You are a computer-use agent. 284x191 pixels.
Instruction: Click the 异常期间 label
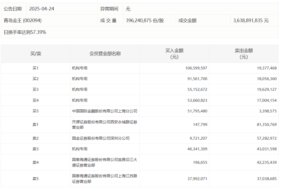(x=109, y=9)
